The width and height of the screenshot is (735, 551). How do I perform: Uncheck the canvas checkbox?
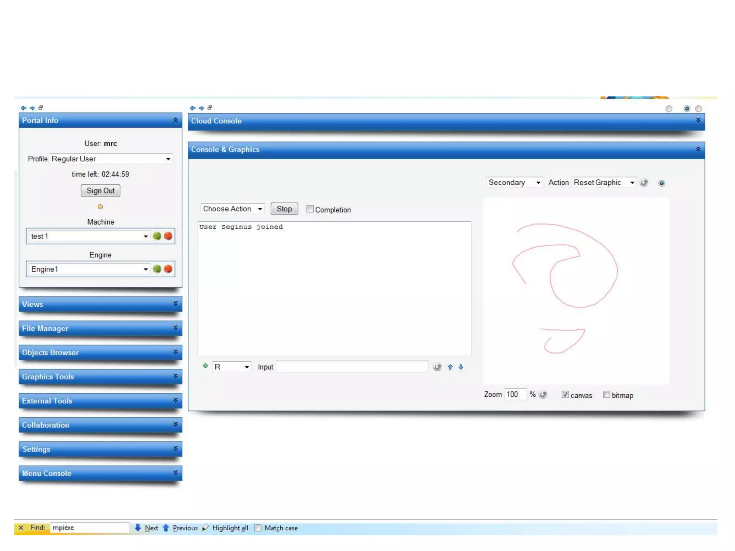point(565,395)
